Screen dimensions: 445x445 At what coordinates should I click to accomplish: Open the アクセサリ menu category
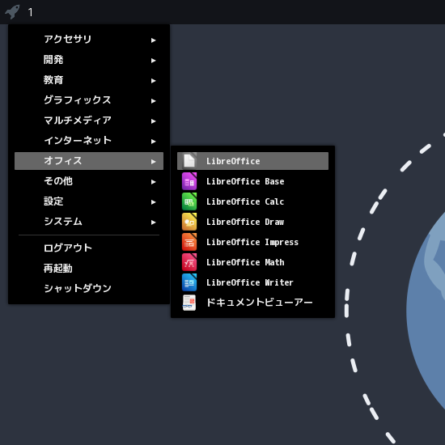pos(89,40)
